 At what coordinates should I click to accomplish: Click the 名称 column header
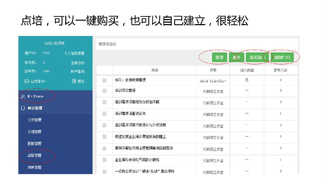click(154, 70)
